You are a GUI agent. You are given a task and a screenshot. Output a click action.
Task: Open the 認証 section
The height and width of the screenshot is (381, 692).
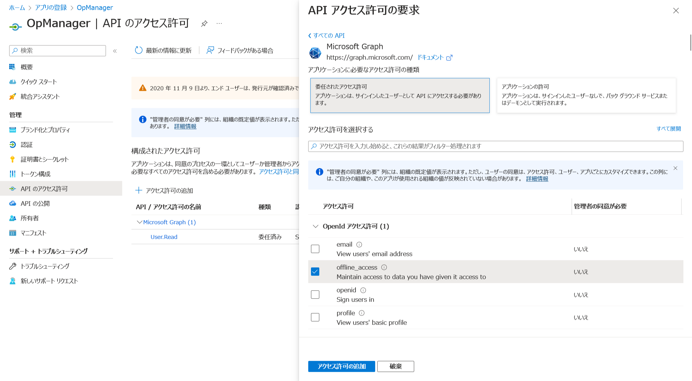click(x=27, y=144)
